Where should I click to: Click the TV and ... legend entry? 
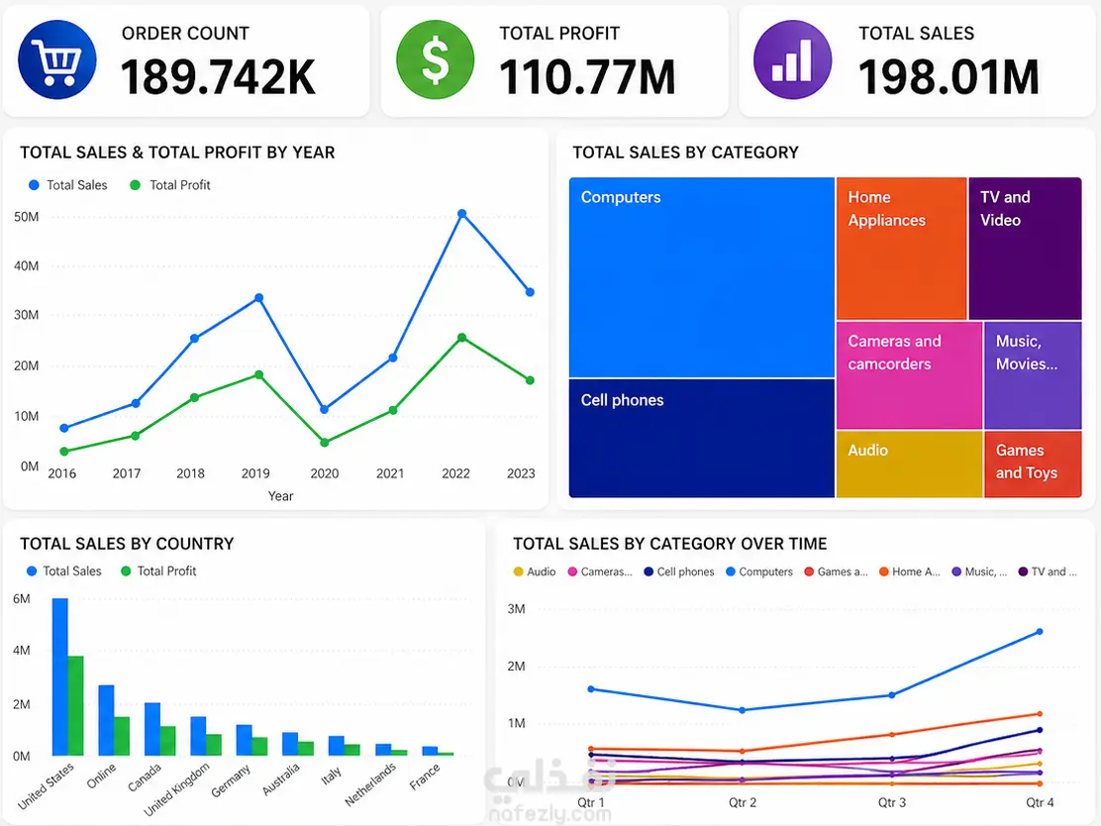[x=1048, y=571]
